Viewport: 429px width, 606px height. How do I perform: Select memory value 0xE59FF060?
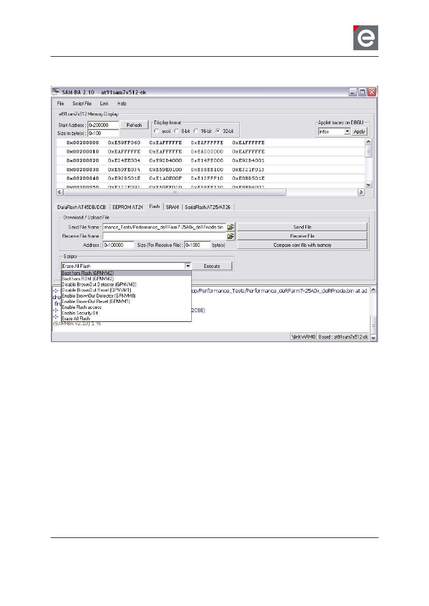pos(124,143)
